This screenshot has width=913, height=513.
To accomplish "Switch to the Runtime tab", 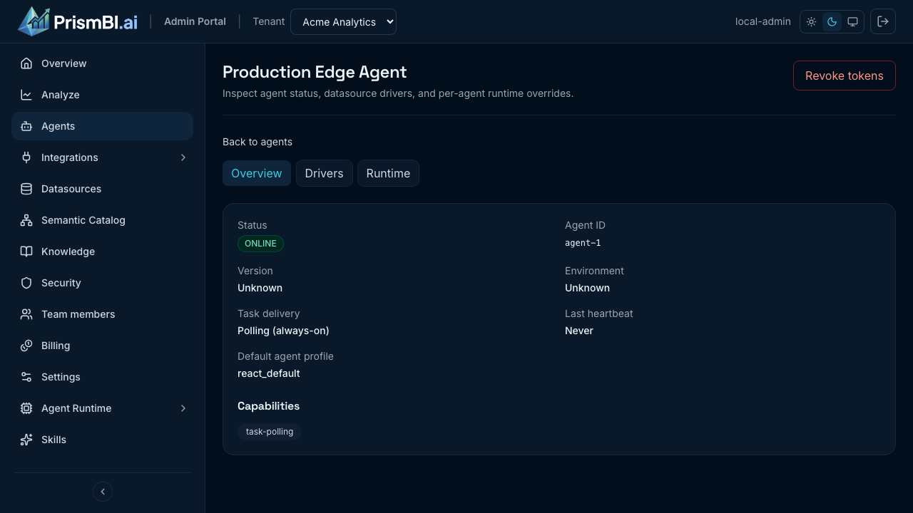I will click(x=388, y=173).
